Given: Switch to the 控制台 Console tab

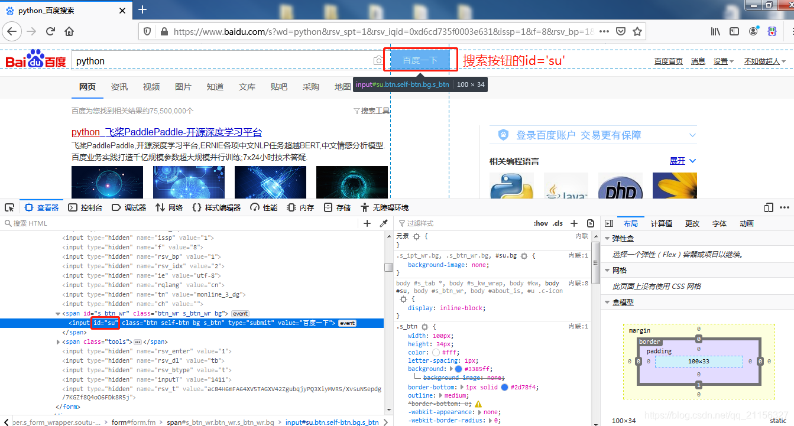Looking at the screenshot, I should click(x=85, y=207).
